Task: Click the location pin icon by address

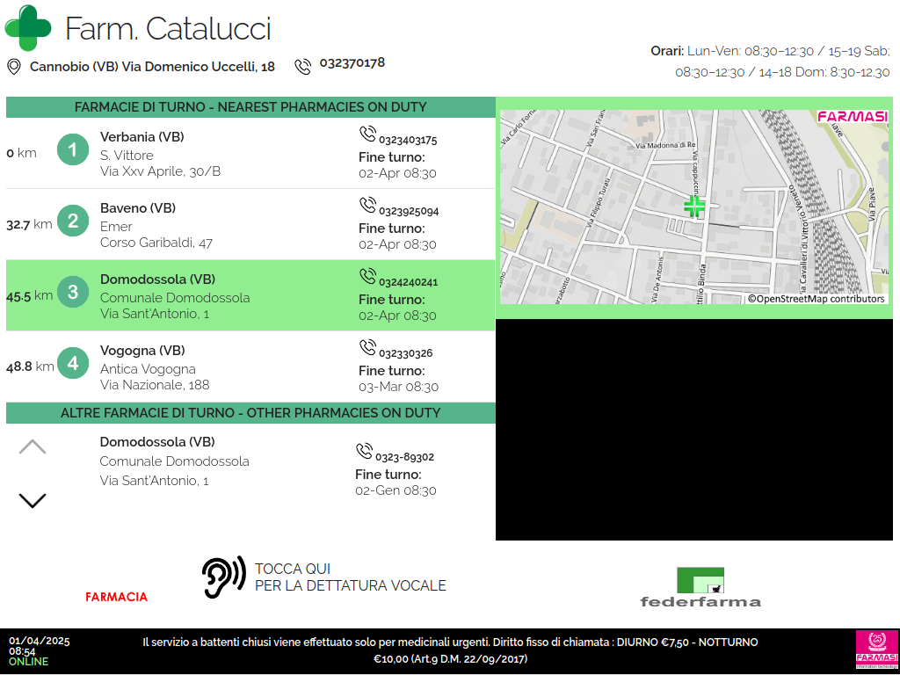Action: [x=13, y=67]
